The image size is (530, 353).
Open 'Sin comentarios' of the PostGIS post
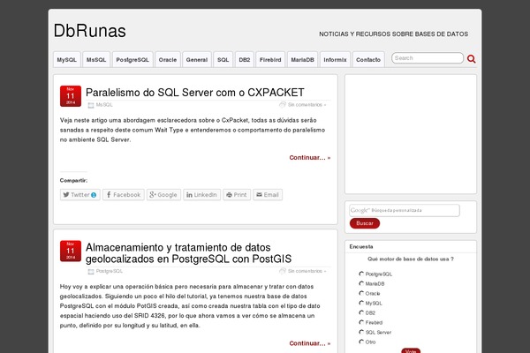coord(305,271)
